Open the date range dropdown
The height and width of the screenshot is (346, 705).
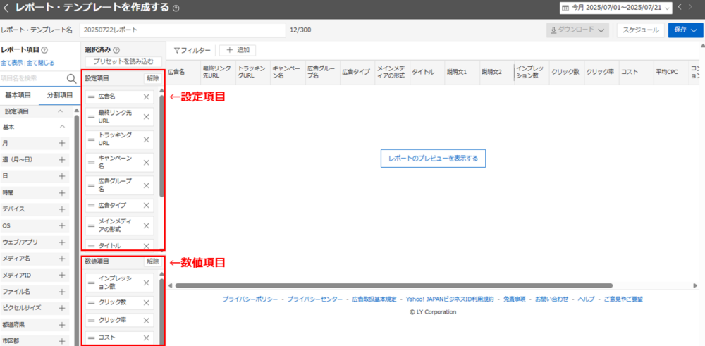616,8
